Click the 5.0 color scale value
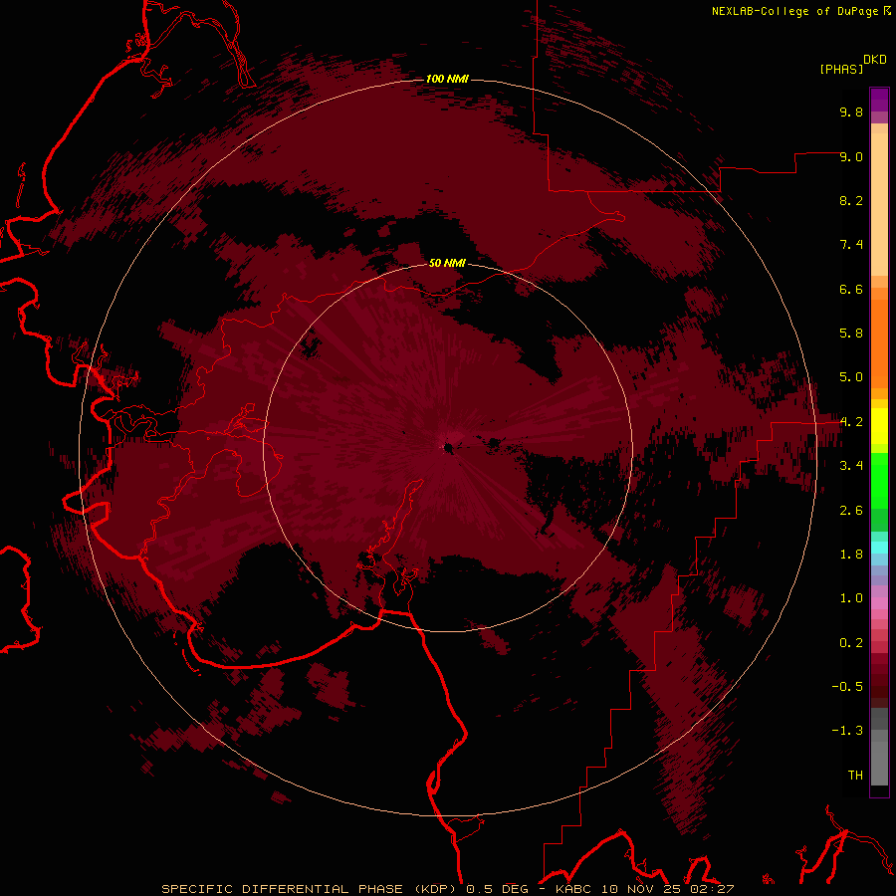Image resolution: width=896 pixels, height=896 pixels. click(x=851, y=377)
